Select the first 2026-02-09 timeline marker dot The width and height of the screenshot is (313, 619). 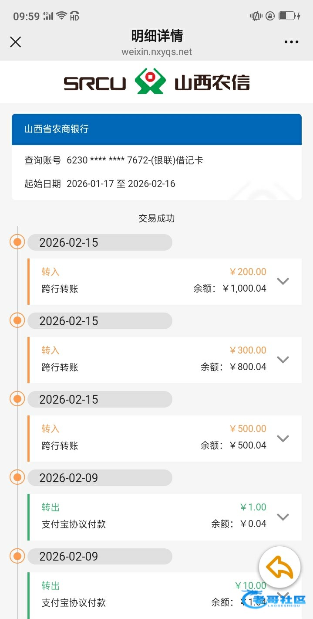tap(17, 478)
